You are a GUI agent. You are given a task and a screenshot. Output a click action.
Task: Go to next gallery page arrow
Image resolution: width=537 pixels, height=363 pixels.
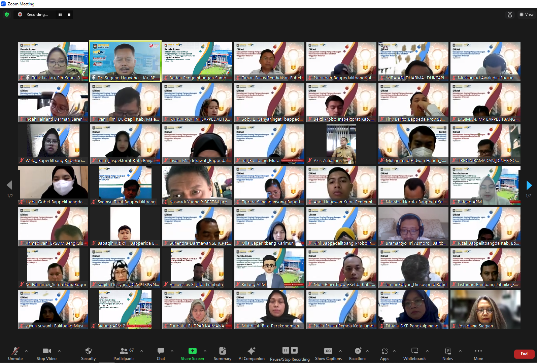(x=529, y=185)
